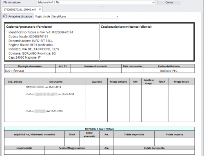This screenshot has height=156, width=204.
Task: Click esigibilità iva / riferimenti normativi header
Action: (x=34, y=134)
